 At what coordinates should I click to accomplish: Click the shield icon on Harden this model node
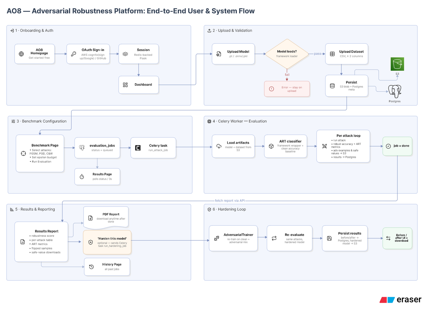click(x=91, y=242)
